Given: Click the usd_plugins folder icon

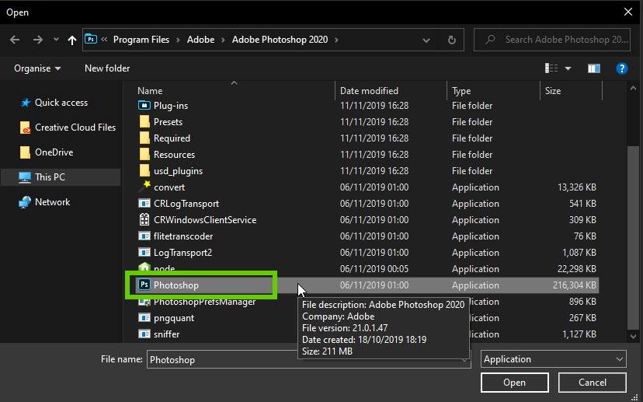Looking at the screenshot, I should tap(144, 170).
